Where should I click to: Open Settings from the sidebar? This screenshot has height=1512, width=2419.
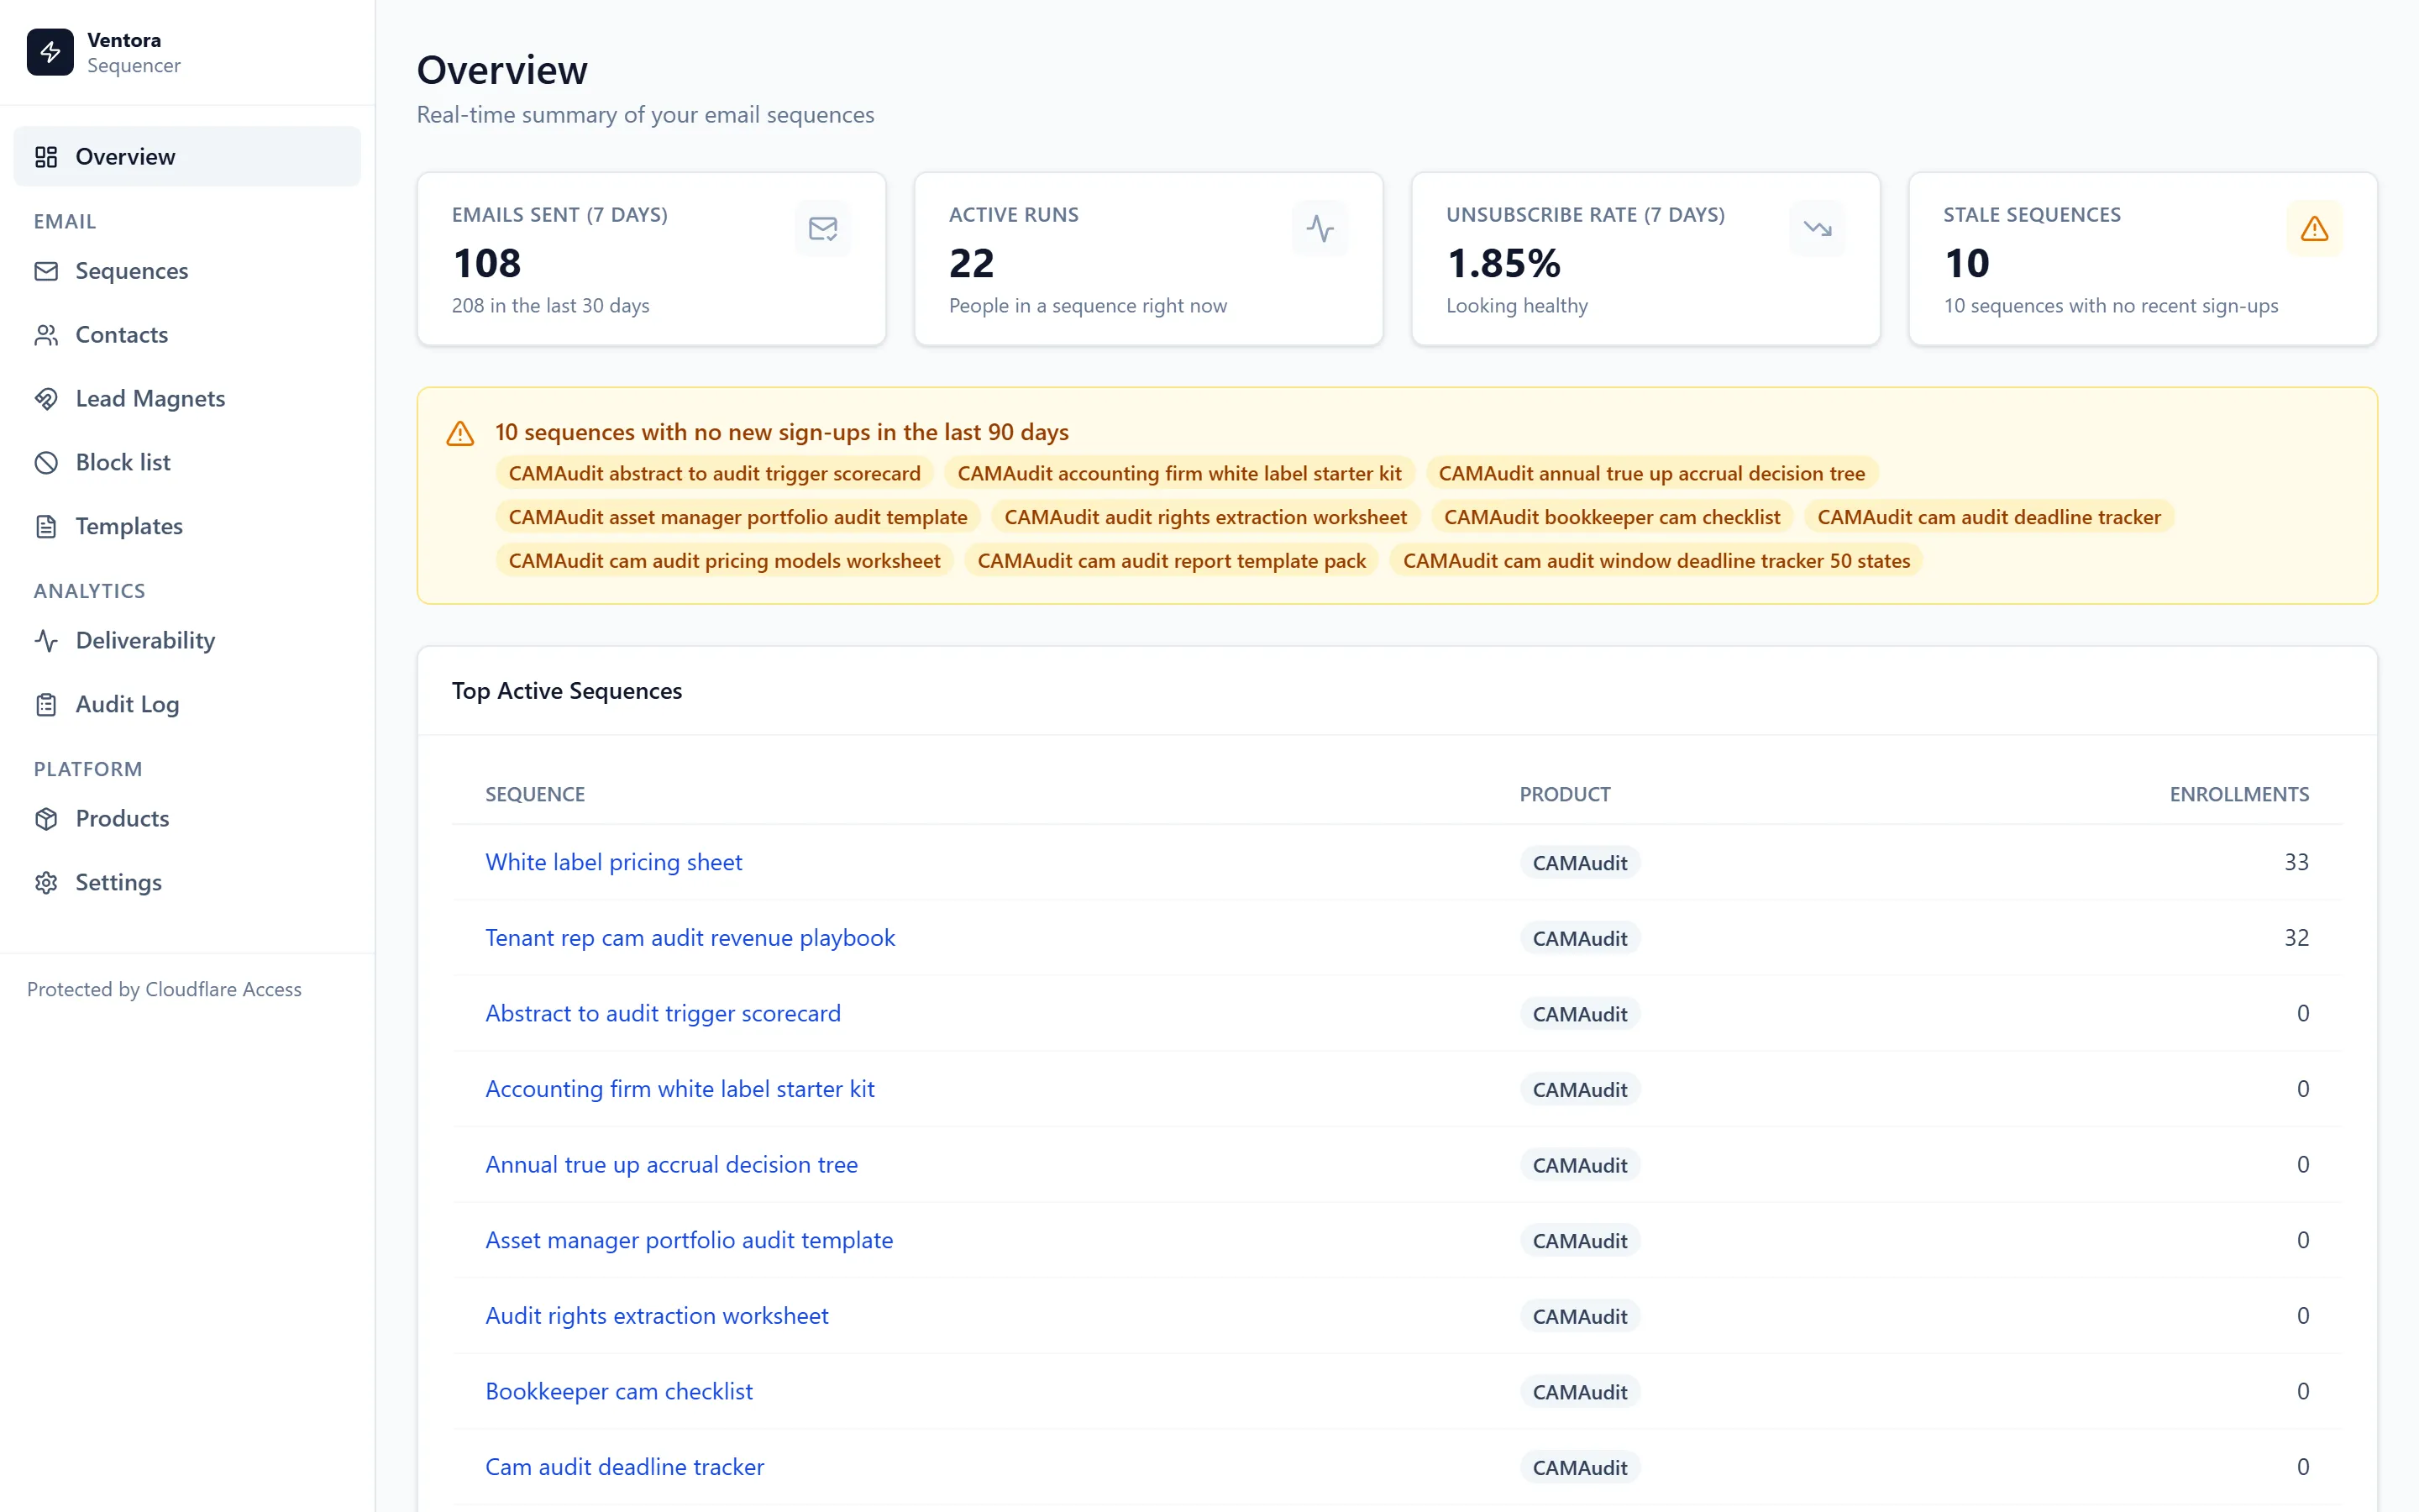pos(187,883)
